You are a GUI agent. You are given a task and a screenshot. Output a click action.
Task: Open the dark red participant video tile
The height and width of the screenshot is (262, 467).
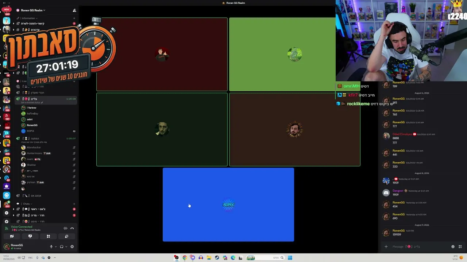tap(162, 54)
